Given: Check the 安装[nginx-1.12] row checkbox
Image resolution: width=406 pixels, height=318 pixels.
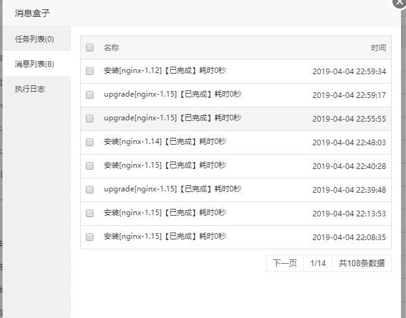Looking at the screenshot, I should point(90,71).
